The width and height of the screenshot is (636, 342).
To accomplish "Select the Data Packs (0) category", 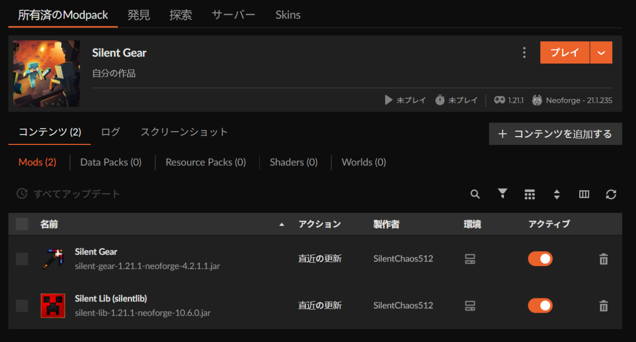I will click(111, 162).
